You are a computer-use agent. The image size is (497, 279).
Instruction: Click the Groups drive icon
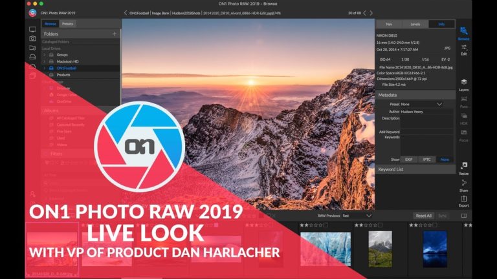[x=51, y=55]
